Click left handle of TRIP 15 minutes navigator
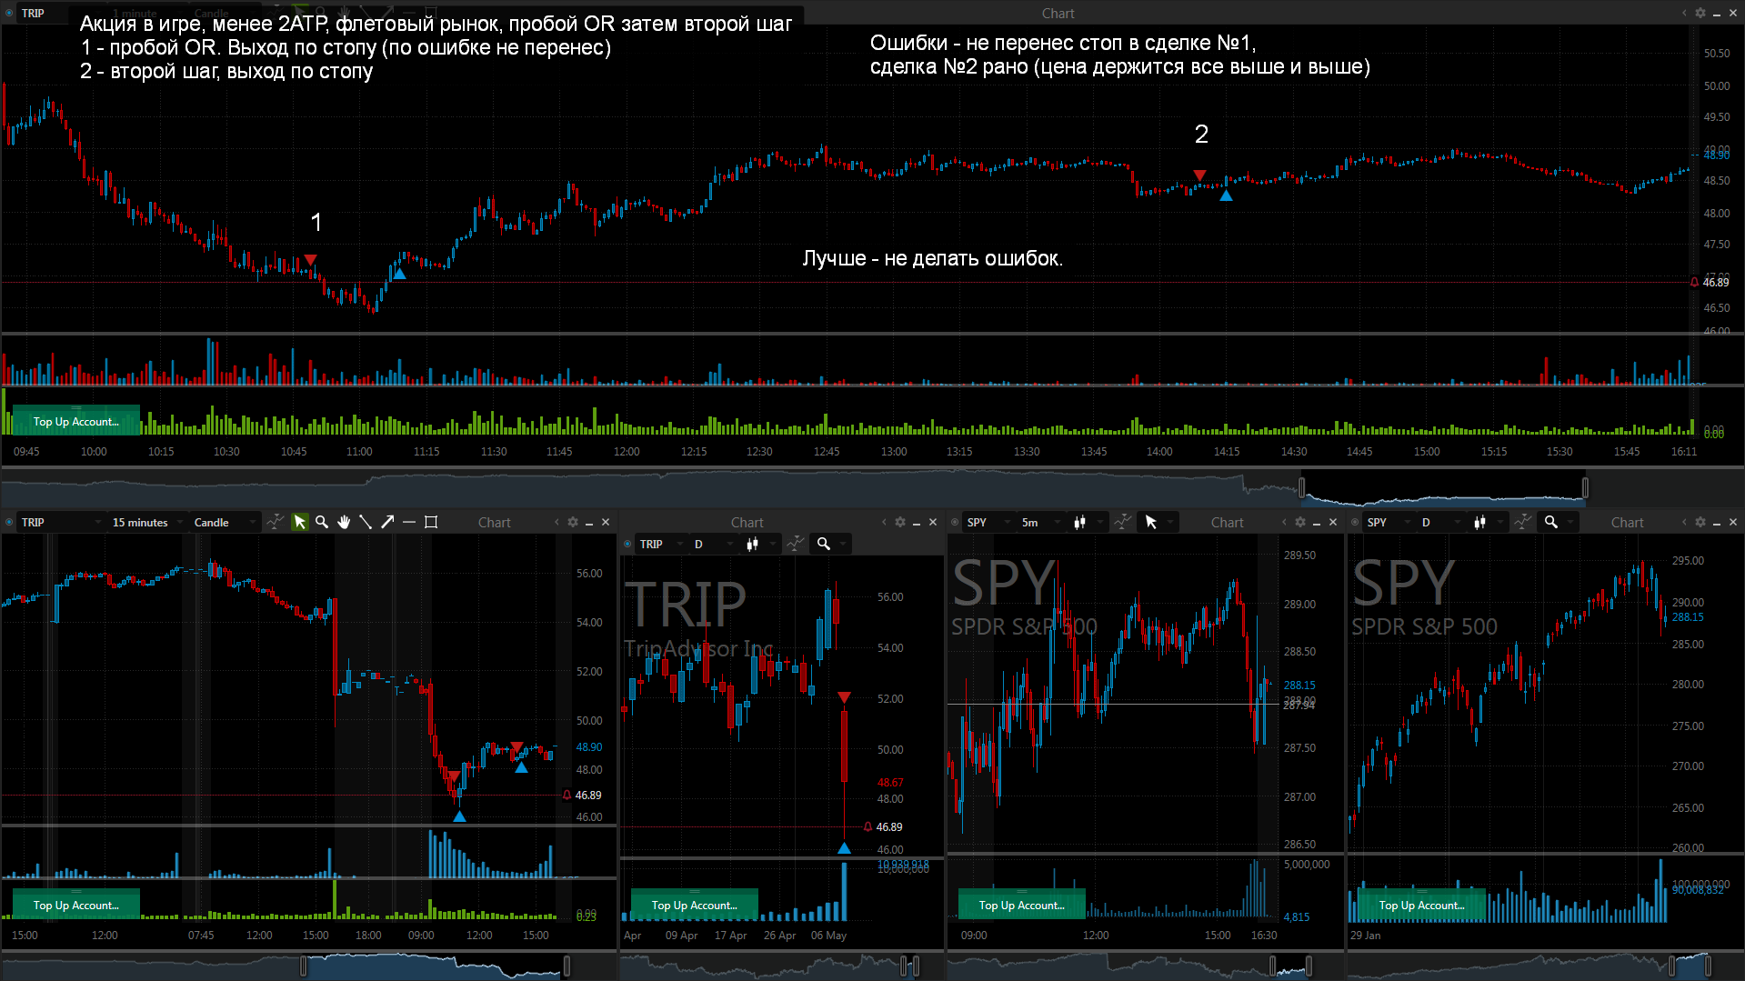The height and width of the screenshot is (981, 1745). point(304,966)
